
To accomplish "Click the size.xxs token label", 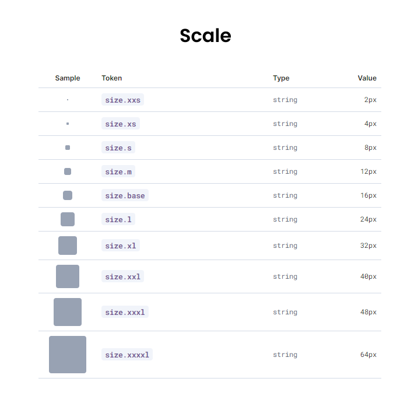I will coord(122,100).
